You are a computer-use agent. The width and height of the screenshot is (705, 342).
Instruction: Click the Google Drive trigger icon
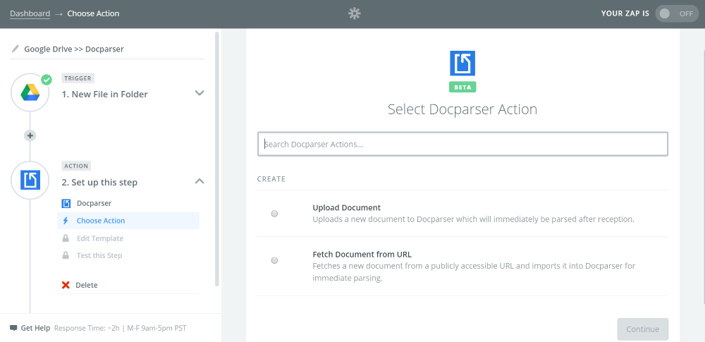tap(30, 92)
